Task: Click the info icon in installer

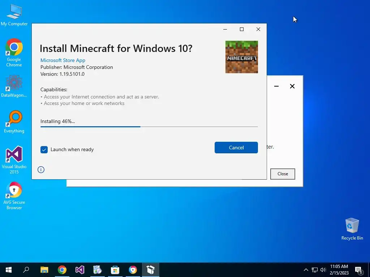Action: 41,170
